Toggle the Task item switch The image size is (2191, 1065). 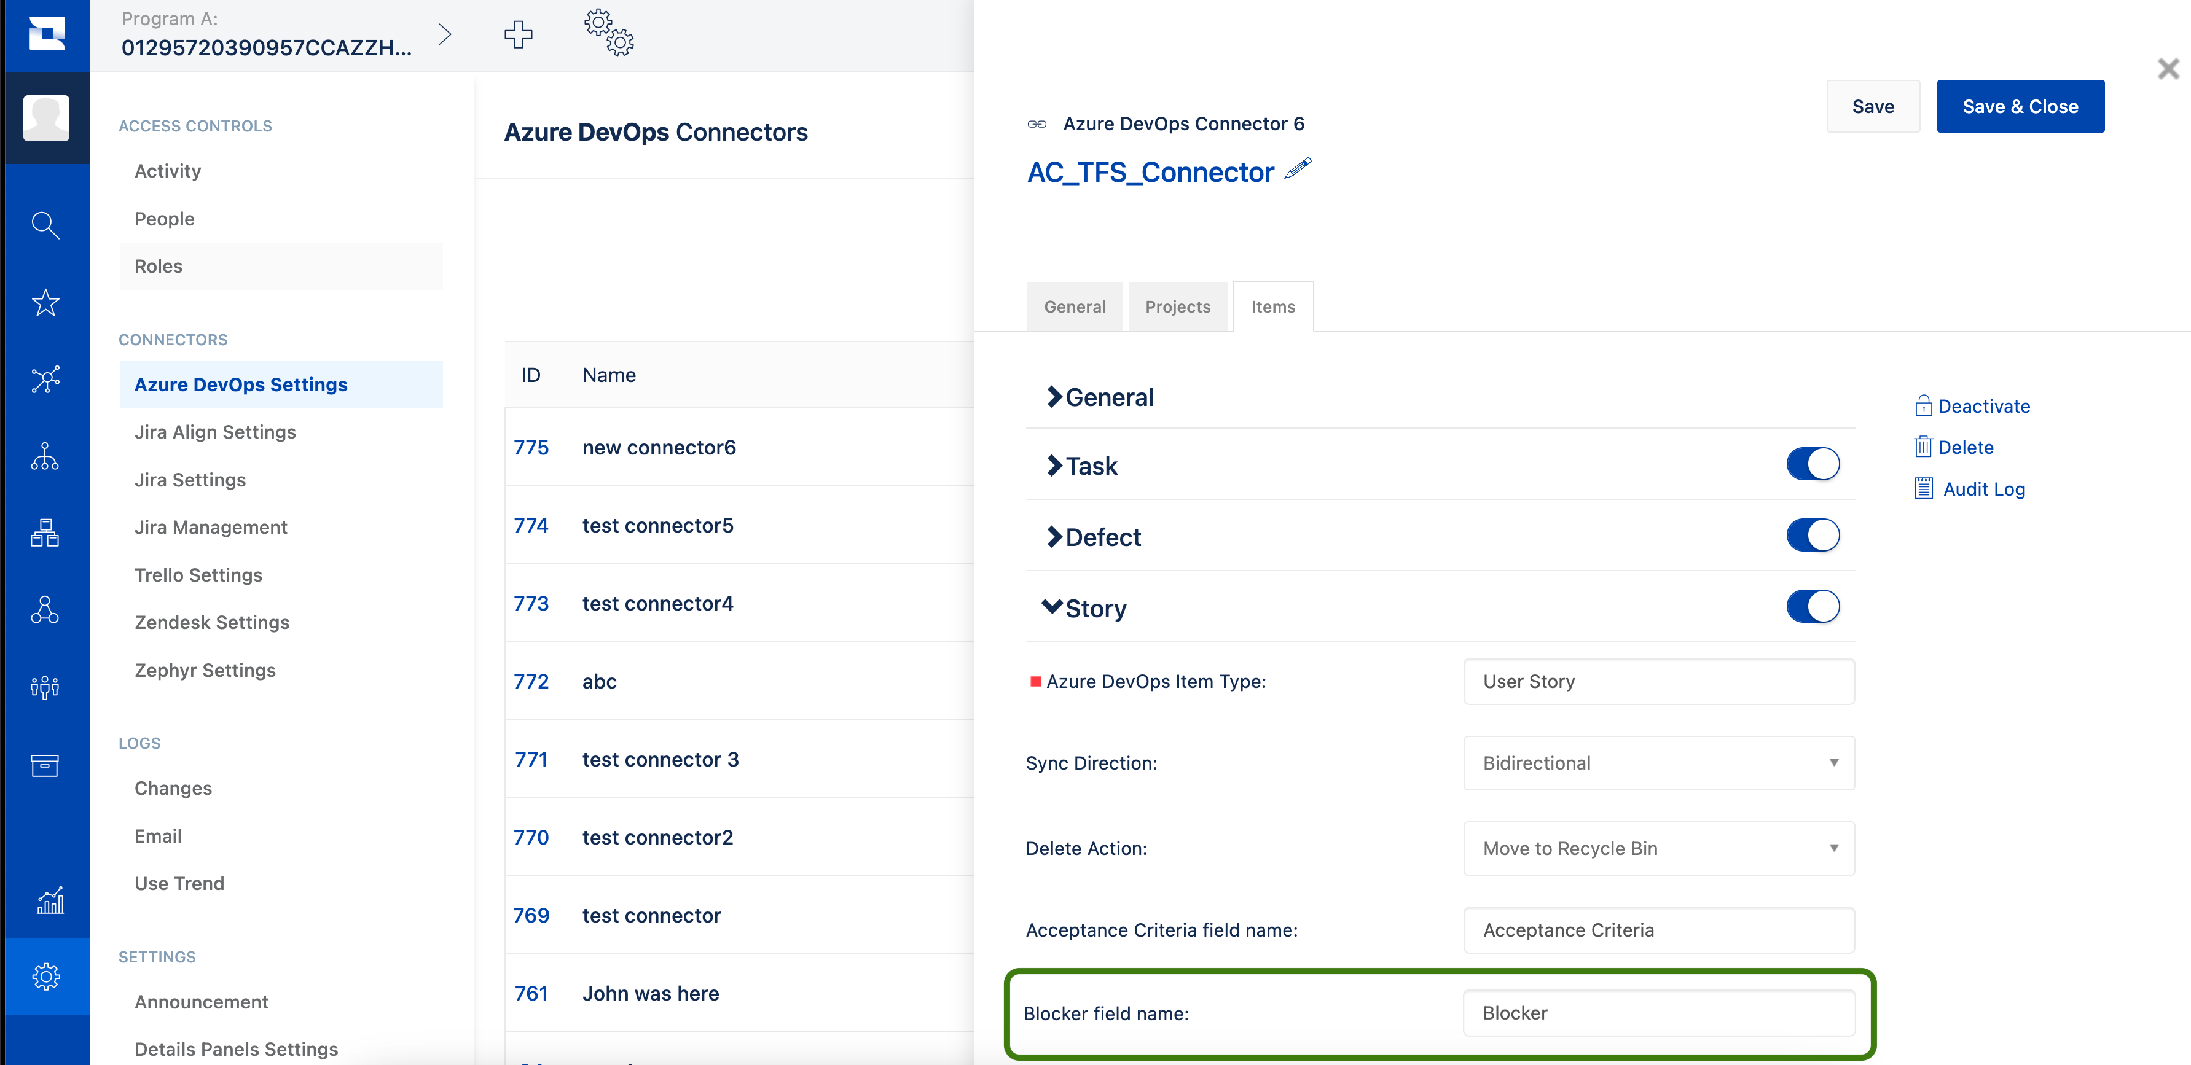[x=1813, y=464]
